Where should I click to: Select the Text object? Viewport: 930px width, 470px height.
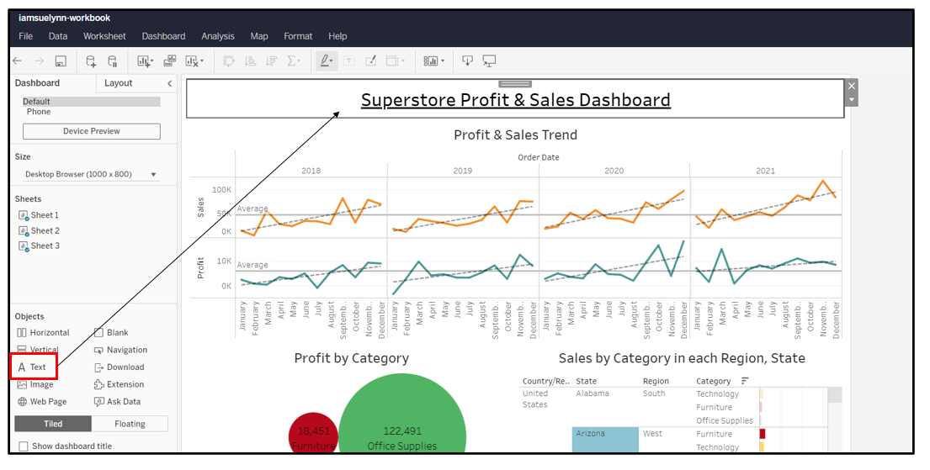click(32, 367)
